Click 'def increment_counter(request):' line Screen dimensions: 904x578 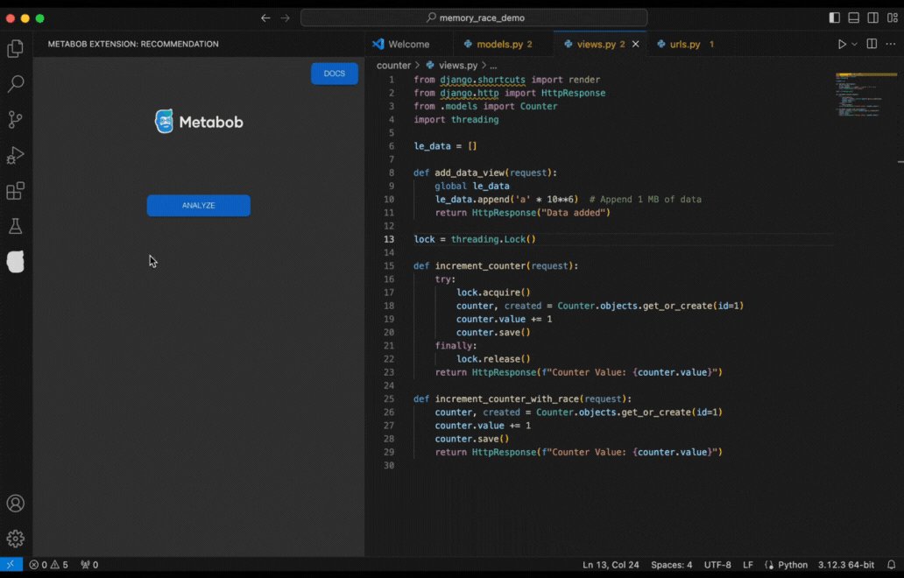coord(496,265)
